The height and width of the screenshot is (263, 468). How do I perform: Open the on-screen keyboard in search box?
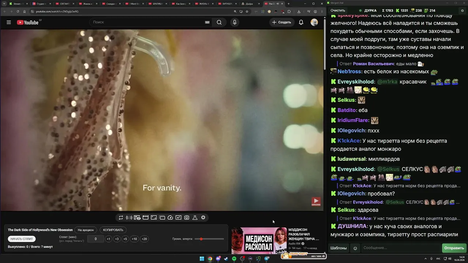(x=207, y=22)
